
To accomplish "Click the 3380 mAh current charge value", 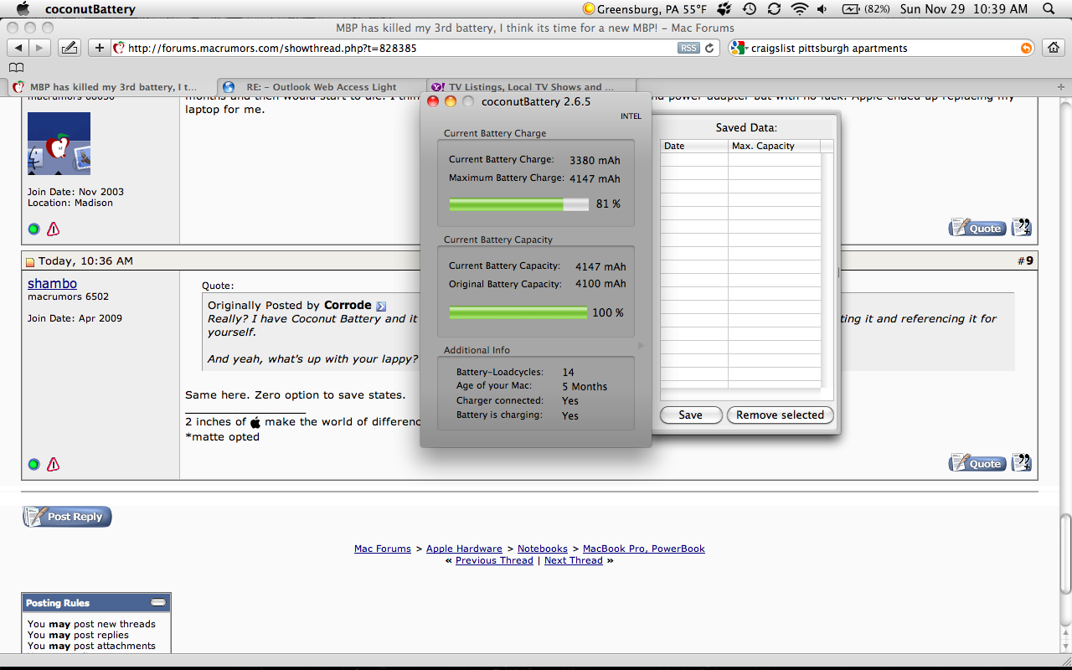I will 595,160.
